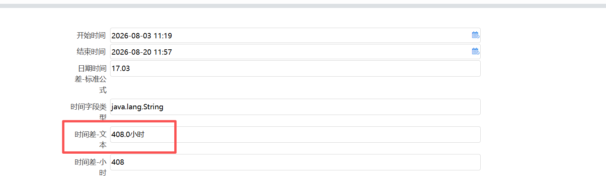
Task: Open the calendar picker for 结束时间
Action: [x=475, y=51]
